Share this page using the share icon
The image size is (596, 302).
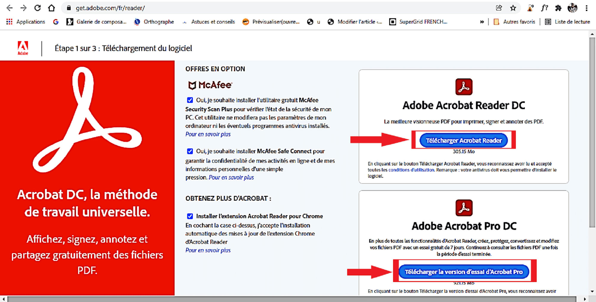click(x=499, y=8)
